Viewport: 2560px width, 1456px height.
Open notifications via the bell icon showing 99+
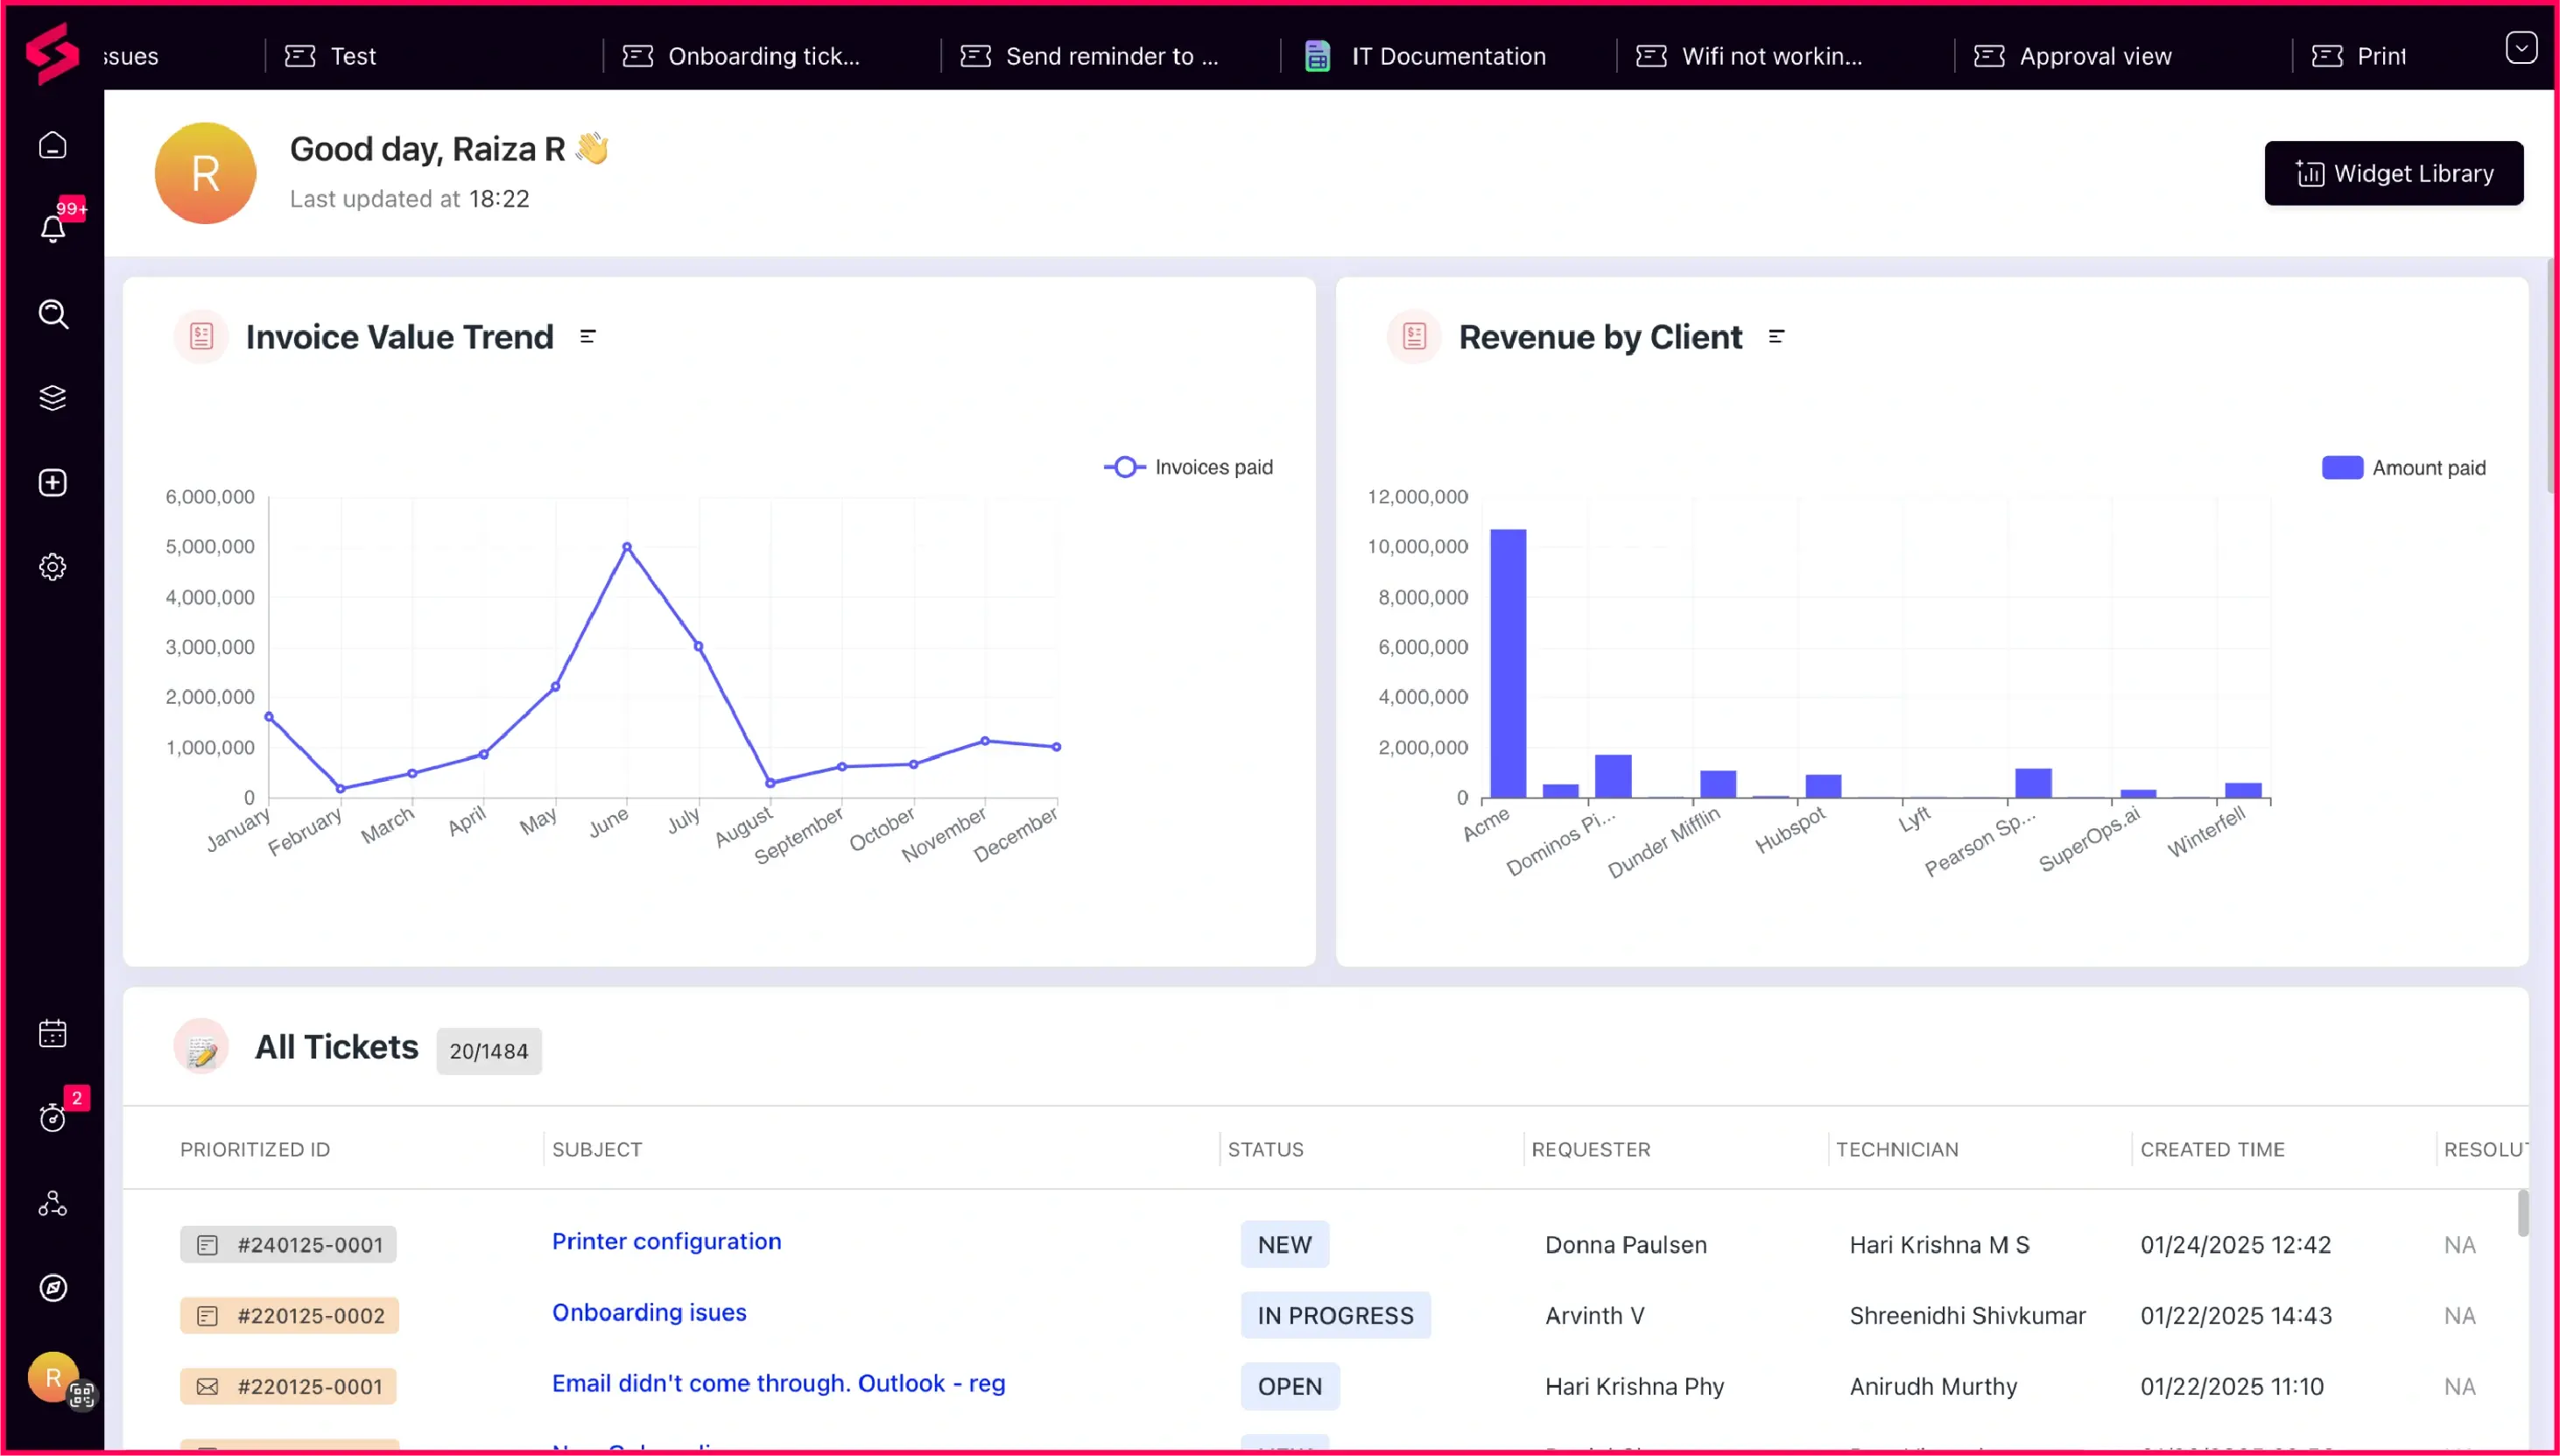(x=52, y=228)
